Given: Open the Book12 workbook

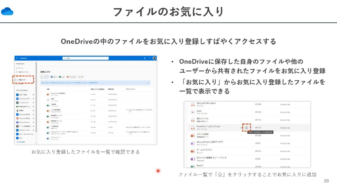Looking at the screenshot, I should (x=200, y=165).
